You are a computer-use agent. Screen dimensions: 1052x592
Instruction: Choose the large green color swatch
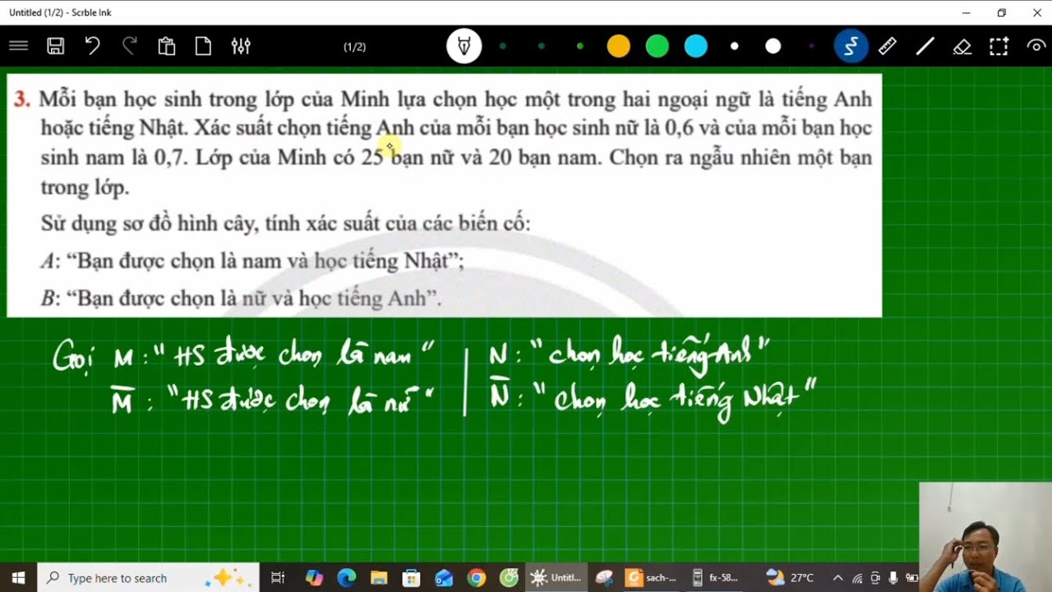click(657, 46)
